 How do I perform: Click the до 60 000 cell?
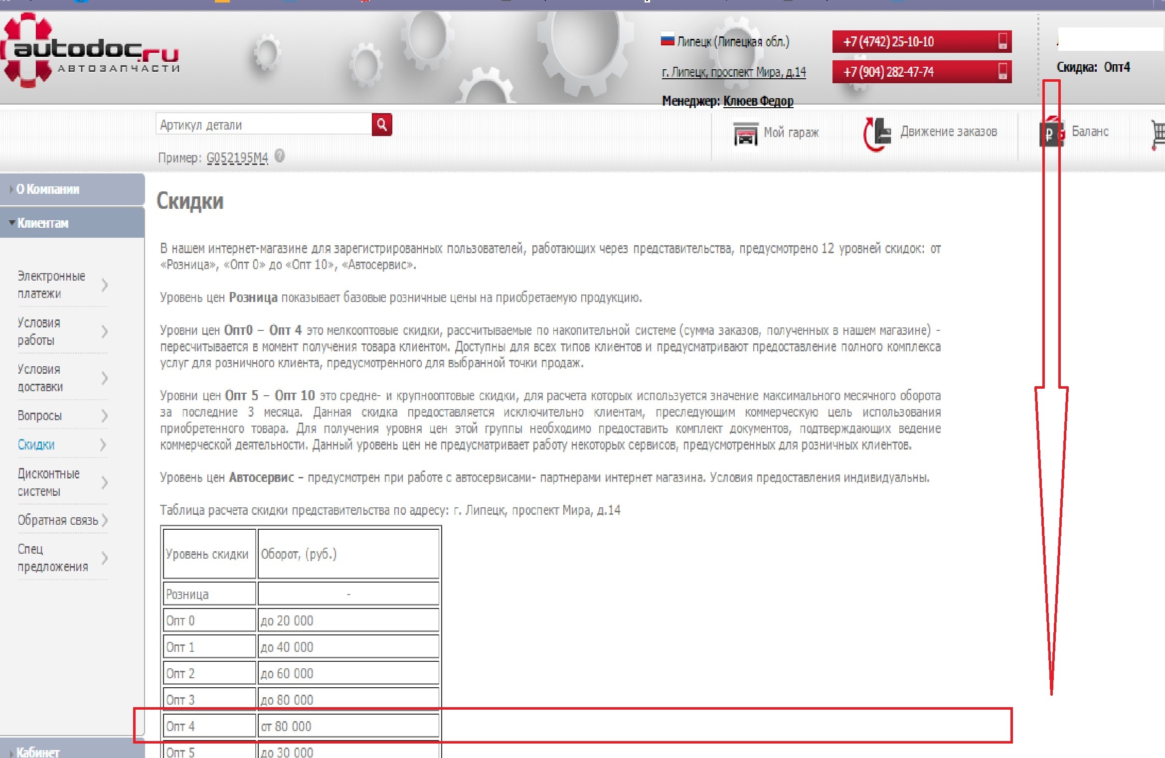click(348, 673)
